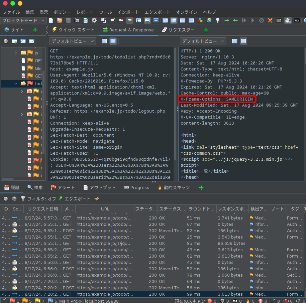Toggle in-scope-only target icon in History toolbar
This screenshot has width=306, height=303.
pyautogui.click(x=6, y=199)
